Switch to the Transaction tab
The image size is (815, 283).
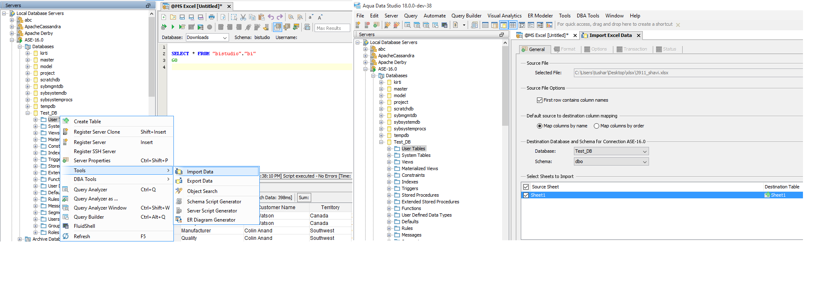[x=632, y=49]
